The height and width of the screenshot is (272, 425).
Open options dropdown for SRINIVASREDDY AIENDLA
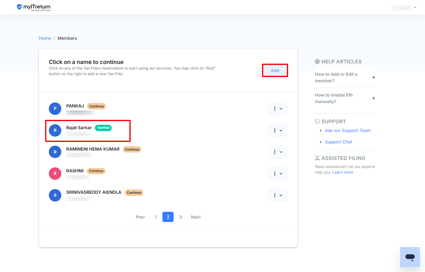pos(278,195)
